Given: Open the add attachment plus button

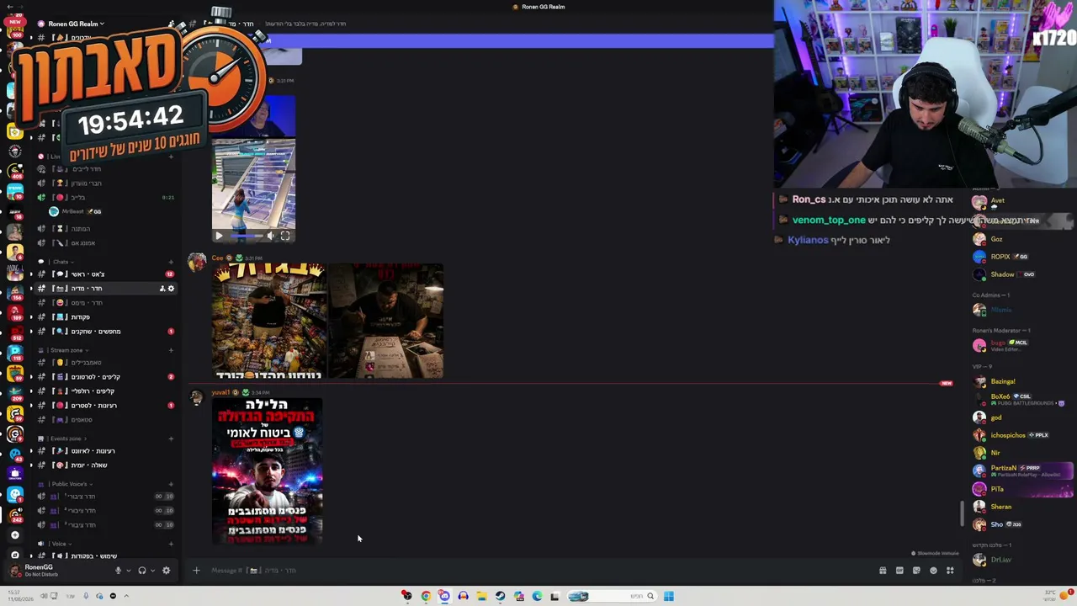Looking at the screenshot, I should tap(196, 571).
